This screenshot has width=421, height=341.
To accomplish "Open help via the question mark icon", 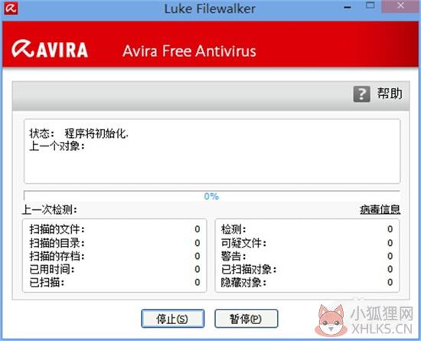I will pyautogui.click(x=361, y=94).
